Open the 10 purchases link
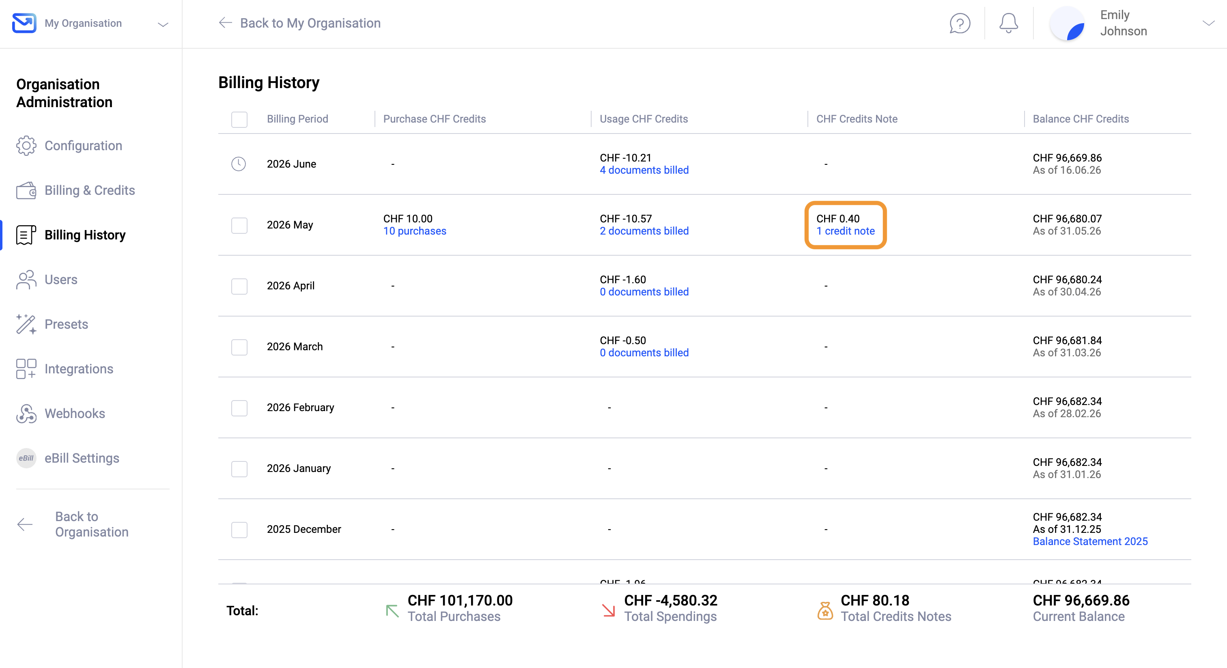 (x=414, y=231)
